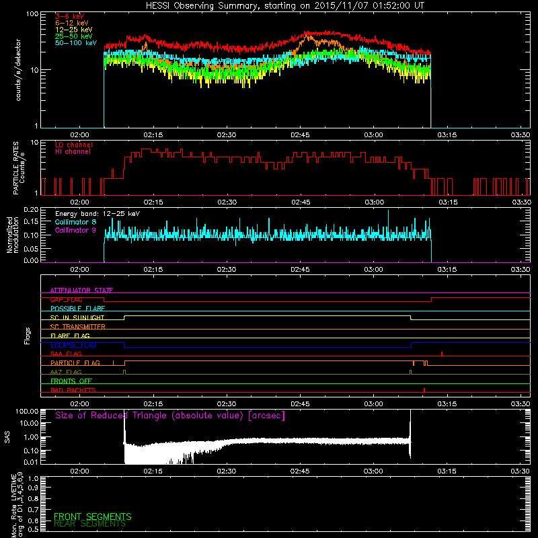Select the SAA_FLAG label
This screenshot has height=538, width=538.
[x=66, y=354]
